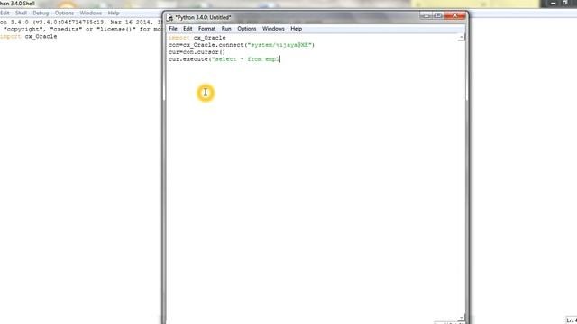Open Edit menu in Untitled editor window
This screenshot has height=324, width=577.
click(x=188, y=29)
